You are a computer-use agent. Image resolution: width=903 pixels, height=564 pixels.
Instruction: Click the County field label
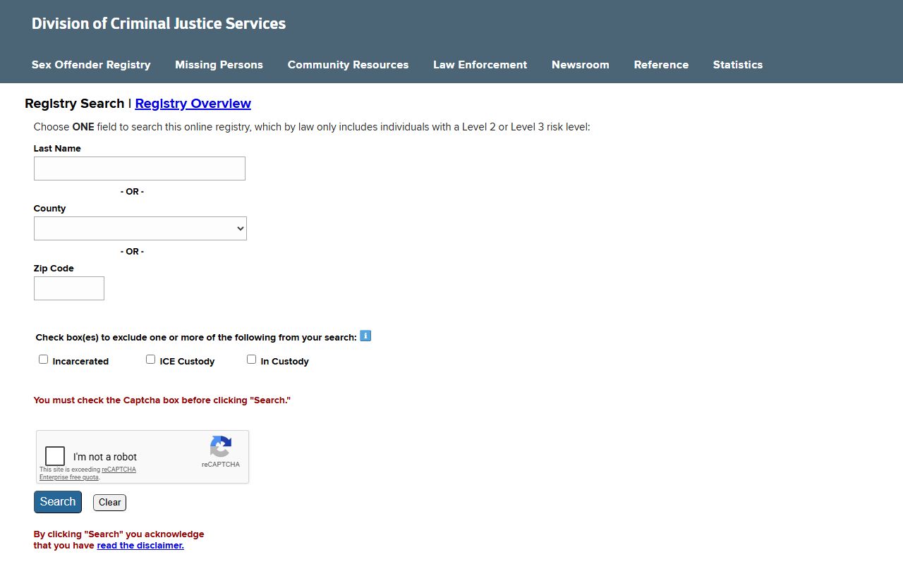coord(49,209)
